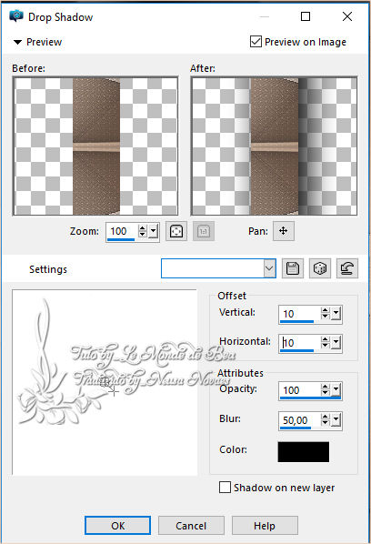Click the 1:1 zoom icon
This screenshot has width=371, height=544.
point(204,231)
